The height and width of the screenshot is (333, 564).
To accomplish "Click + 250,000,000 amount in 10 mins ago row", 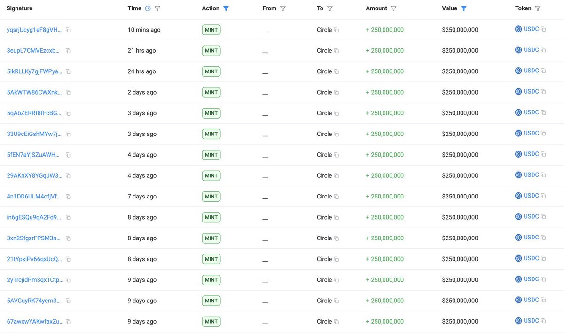I will click(385, 30).
